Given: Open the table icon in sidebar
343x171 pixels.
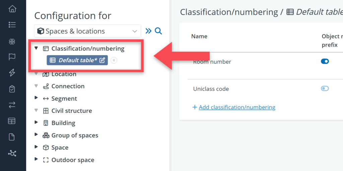Looking at the screenshot, I should [x=12, y=121].
